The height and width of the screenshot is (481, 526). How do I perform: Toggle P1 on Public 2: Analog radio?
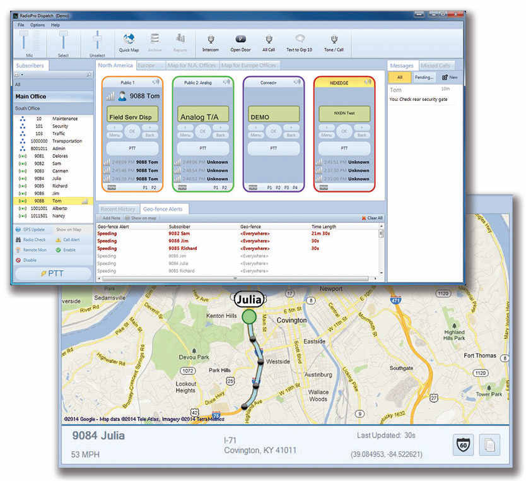coord(216,187)
